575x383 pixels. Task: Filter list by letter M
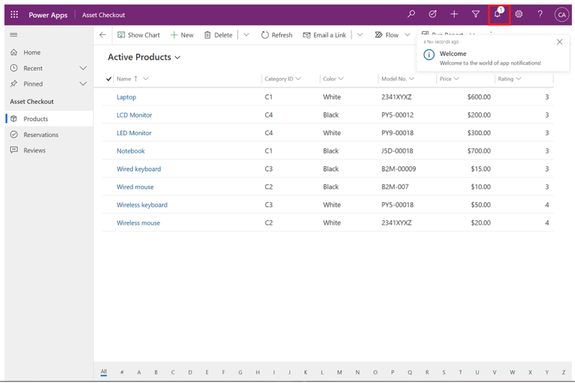coord(339,372)
